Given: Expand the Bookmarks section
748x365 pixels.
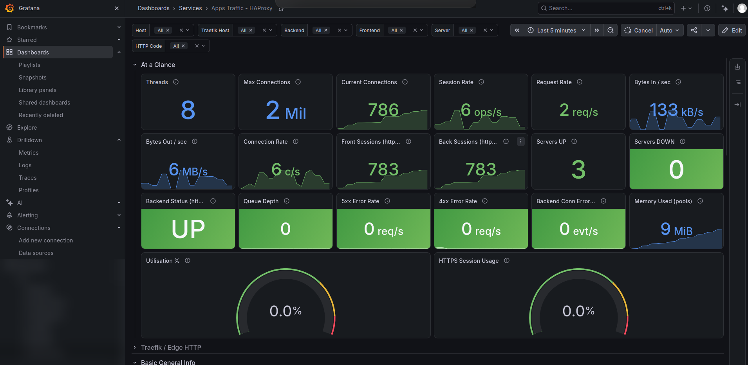Looking at the screenshot, I should tap(119, 27).
